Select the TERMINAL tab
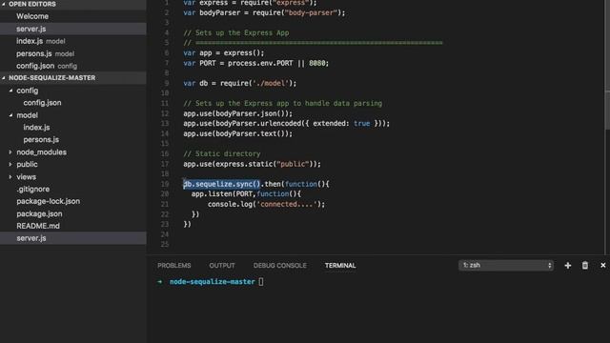The image size is (610, 343). pos(340,266)
